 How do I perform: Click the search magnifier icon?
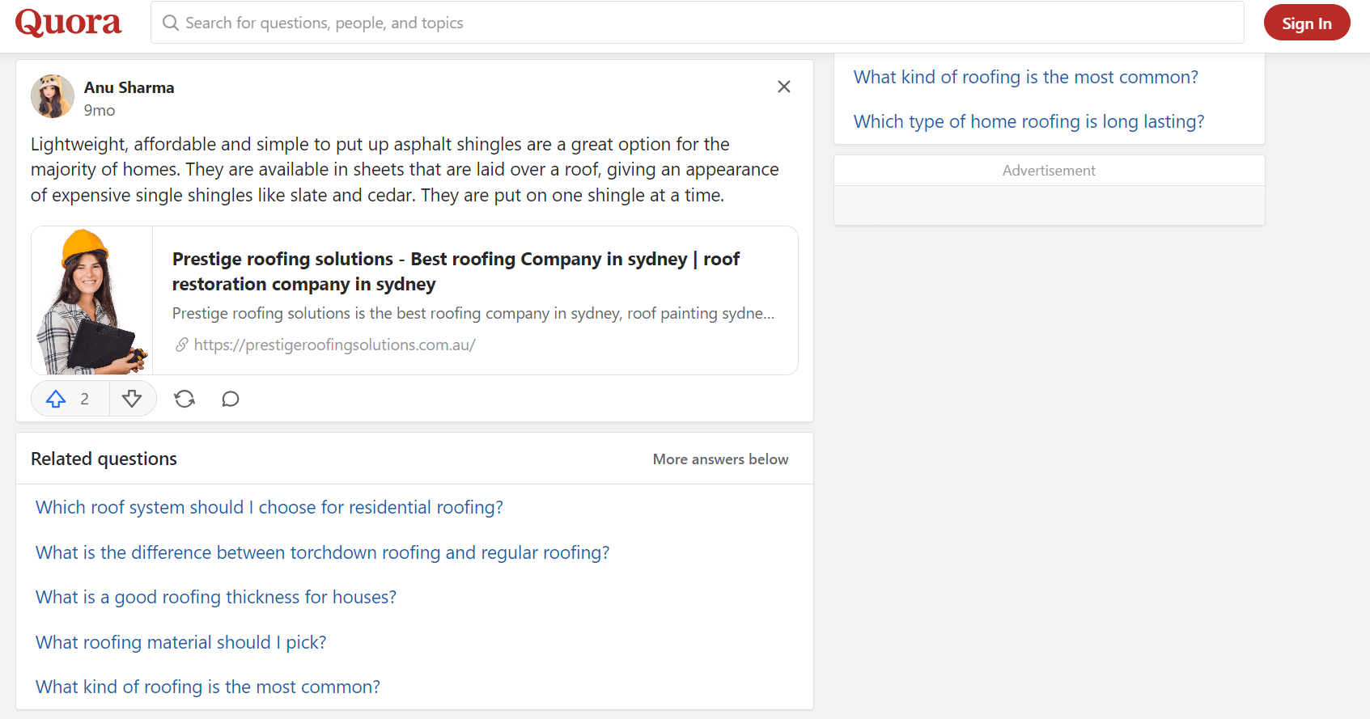pyautogui.click(x=171, y=23)
